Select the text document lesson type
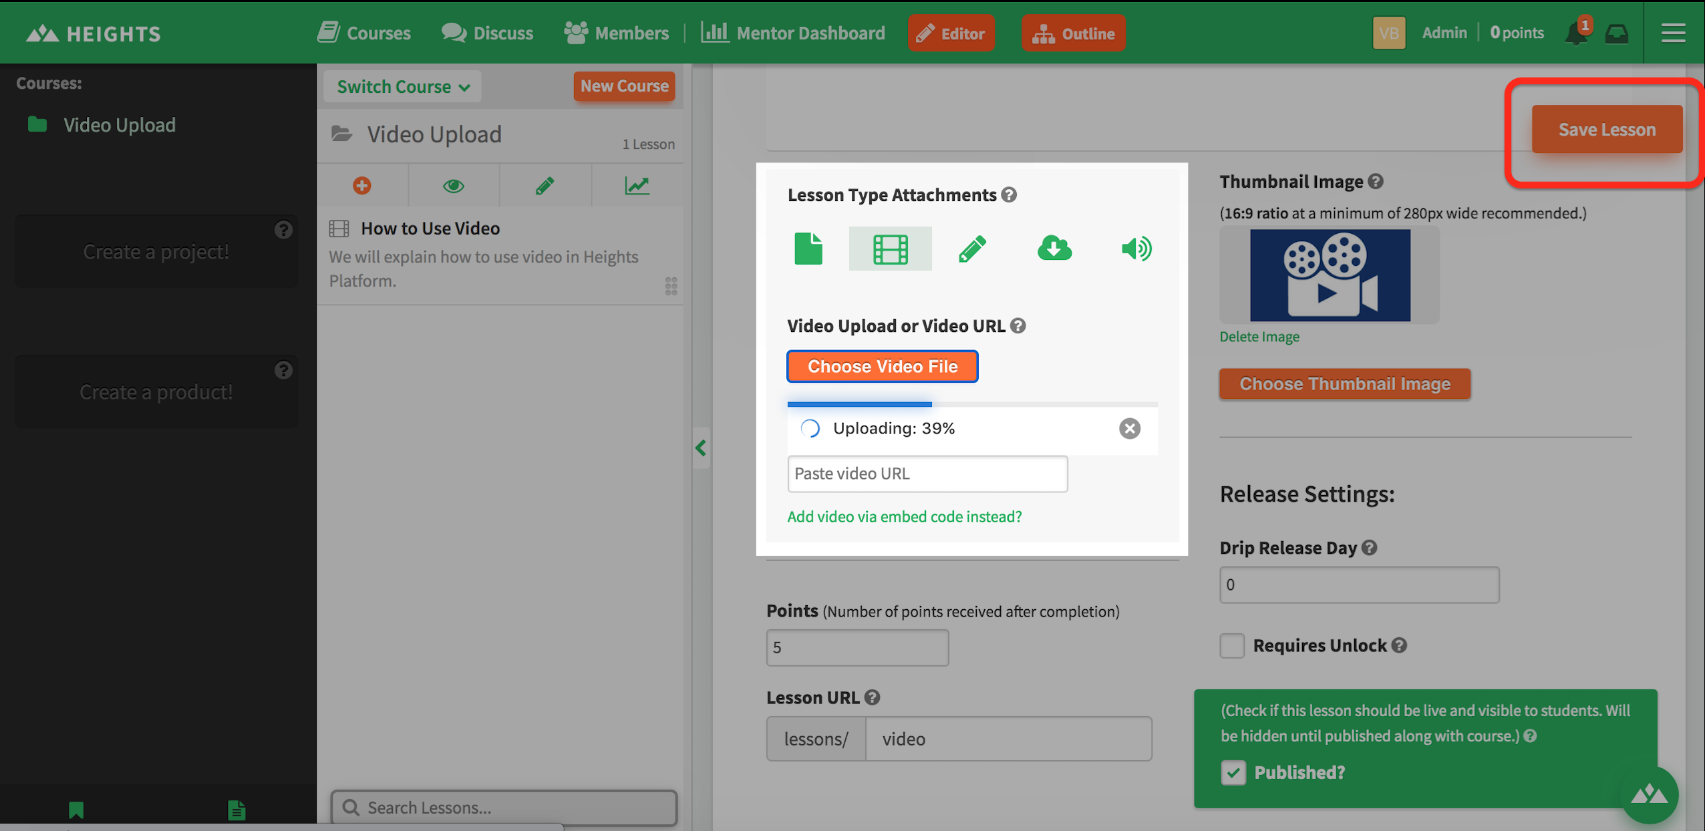 coord(808,248)
